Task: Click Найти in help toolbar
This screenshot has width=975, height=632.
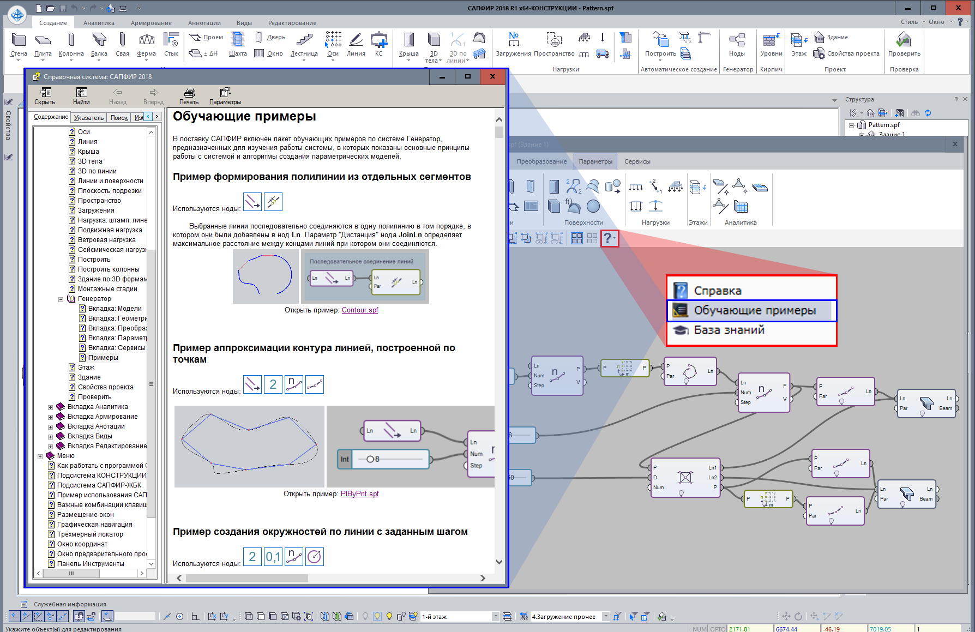Action: pos(81,96)
